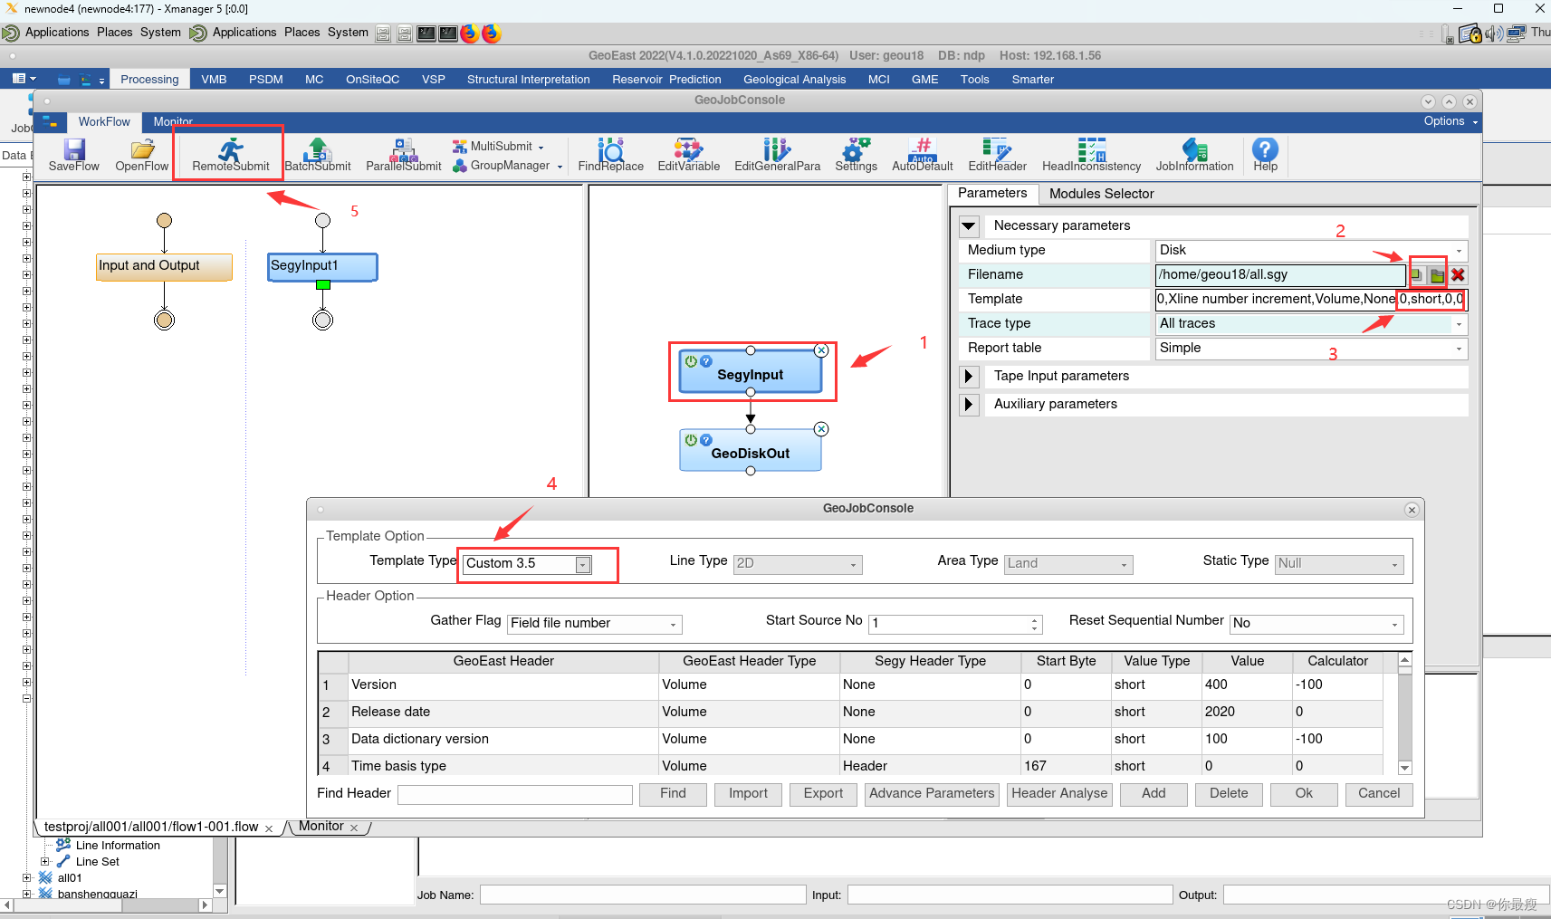Browse for file with Filename folder icon
The height and width of the screenshot is (919, 1551).
[1437, 275]
